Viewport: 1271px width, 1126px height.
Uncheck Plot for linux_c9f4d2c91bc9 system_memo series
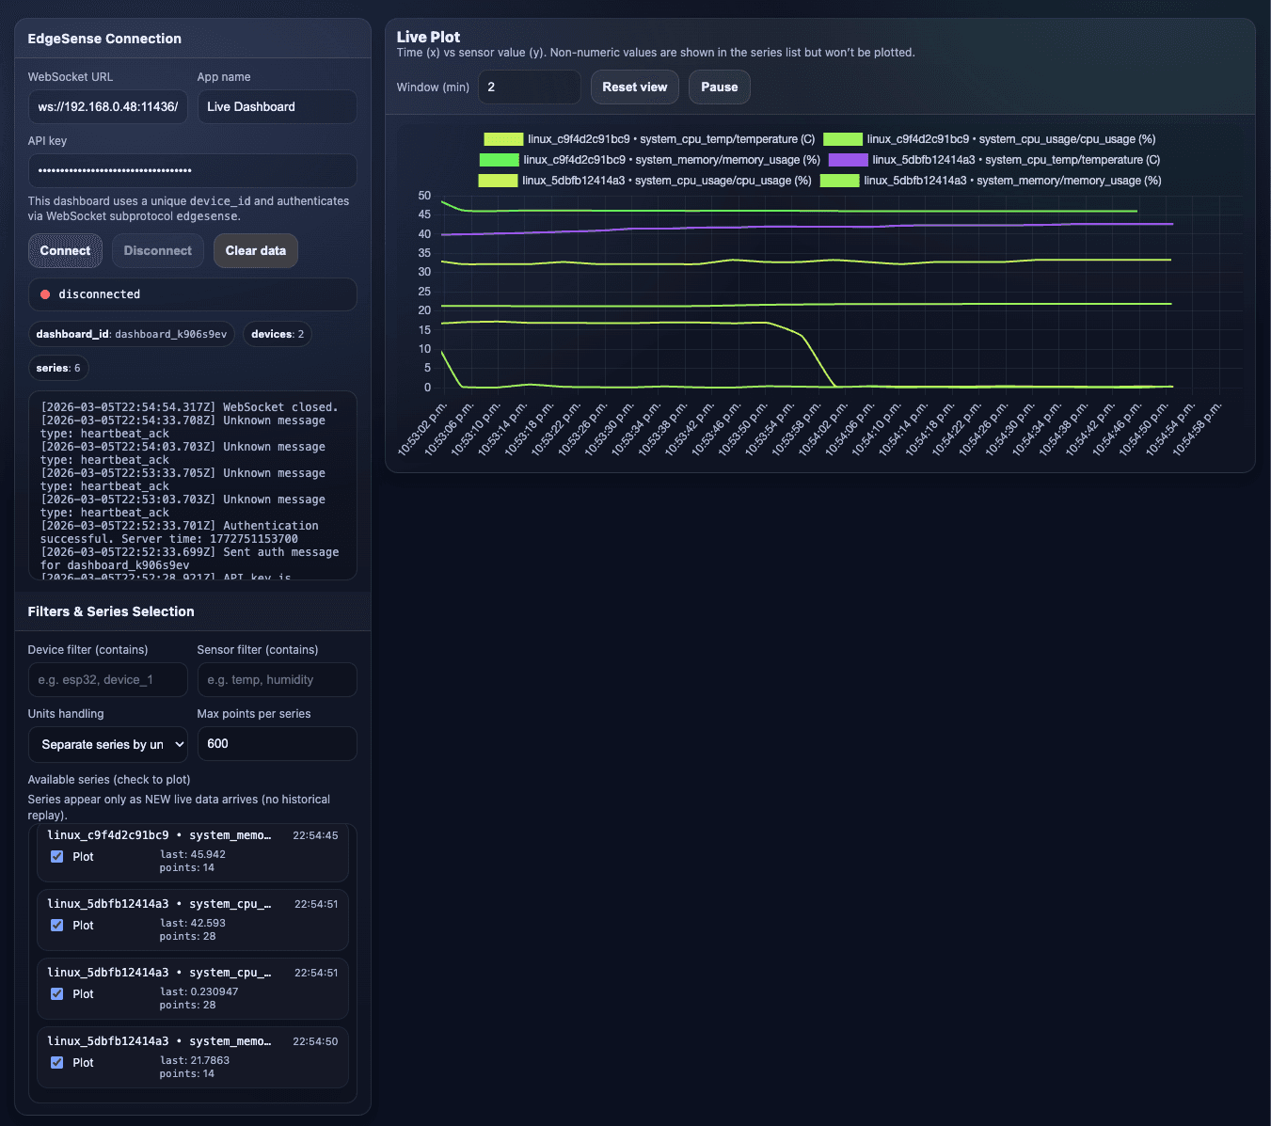pyautogui.click(x=57, y=857)
